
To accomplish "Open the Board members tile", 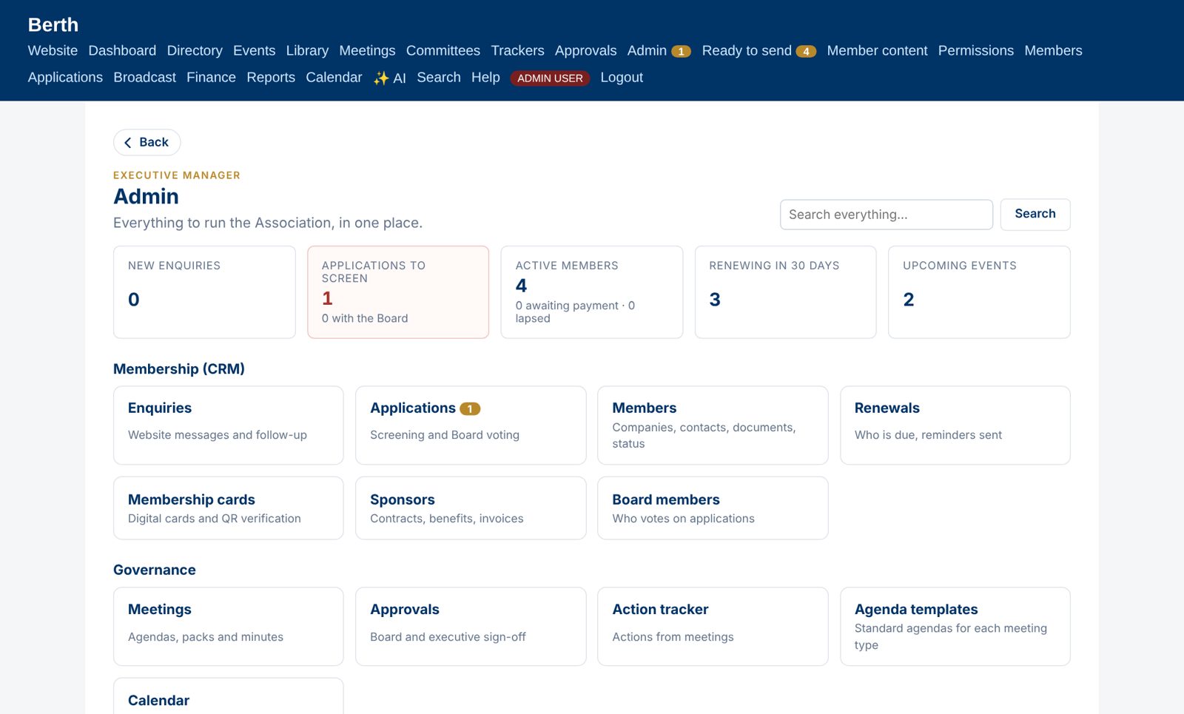I will click(713, 508).
